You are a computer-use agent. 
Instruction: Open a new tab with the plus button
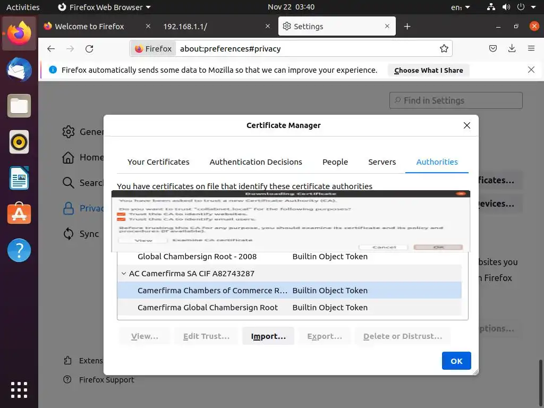click(407, 27)
